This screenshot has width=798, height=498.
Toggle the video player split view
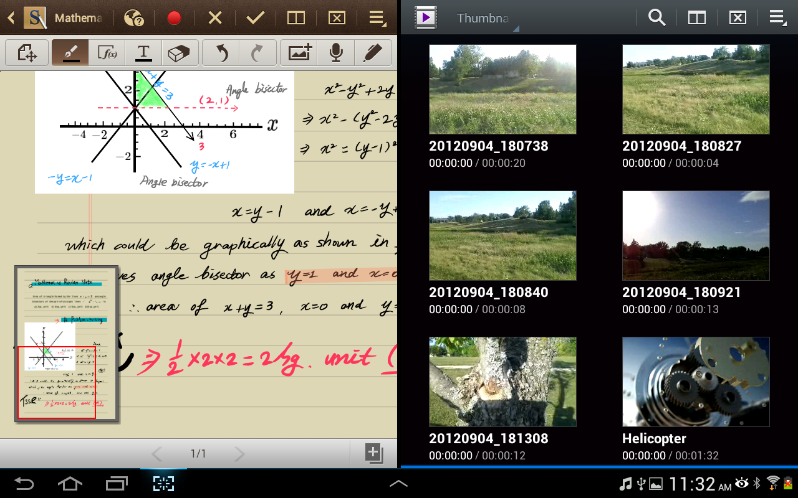(696, 17)
